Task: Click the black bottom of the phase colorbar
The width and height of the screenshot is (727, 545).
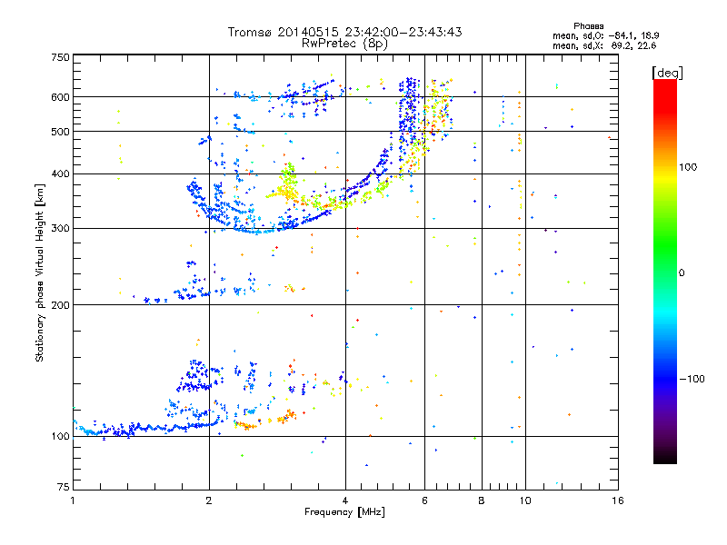Action: point(665,457)
